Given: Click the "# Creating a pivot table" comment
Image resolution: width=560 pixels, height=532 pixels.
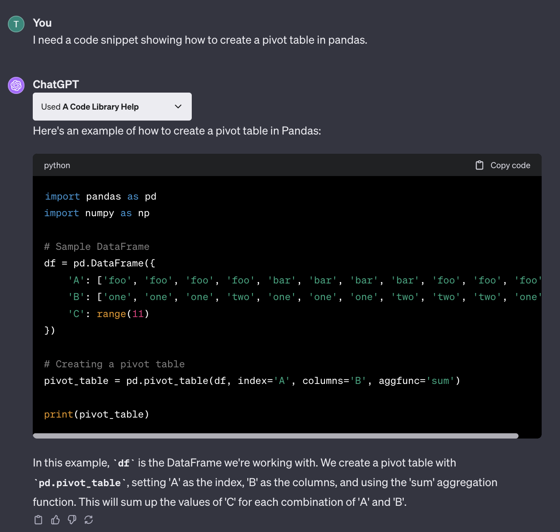Looking at the screenshot, I should pyautogui.click(x=114, y=364).
